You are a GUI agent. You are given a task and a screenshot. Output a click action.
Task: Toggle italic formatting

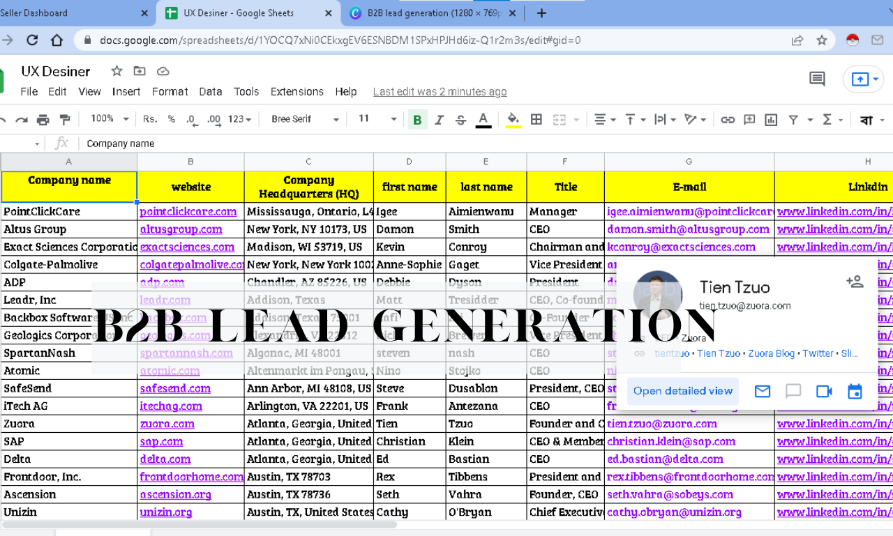pos(437,119)
